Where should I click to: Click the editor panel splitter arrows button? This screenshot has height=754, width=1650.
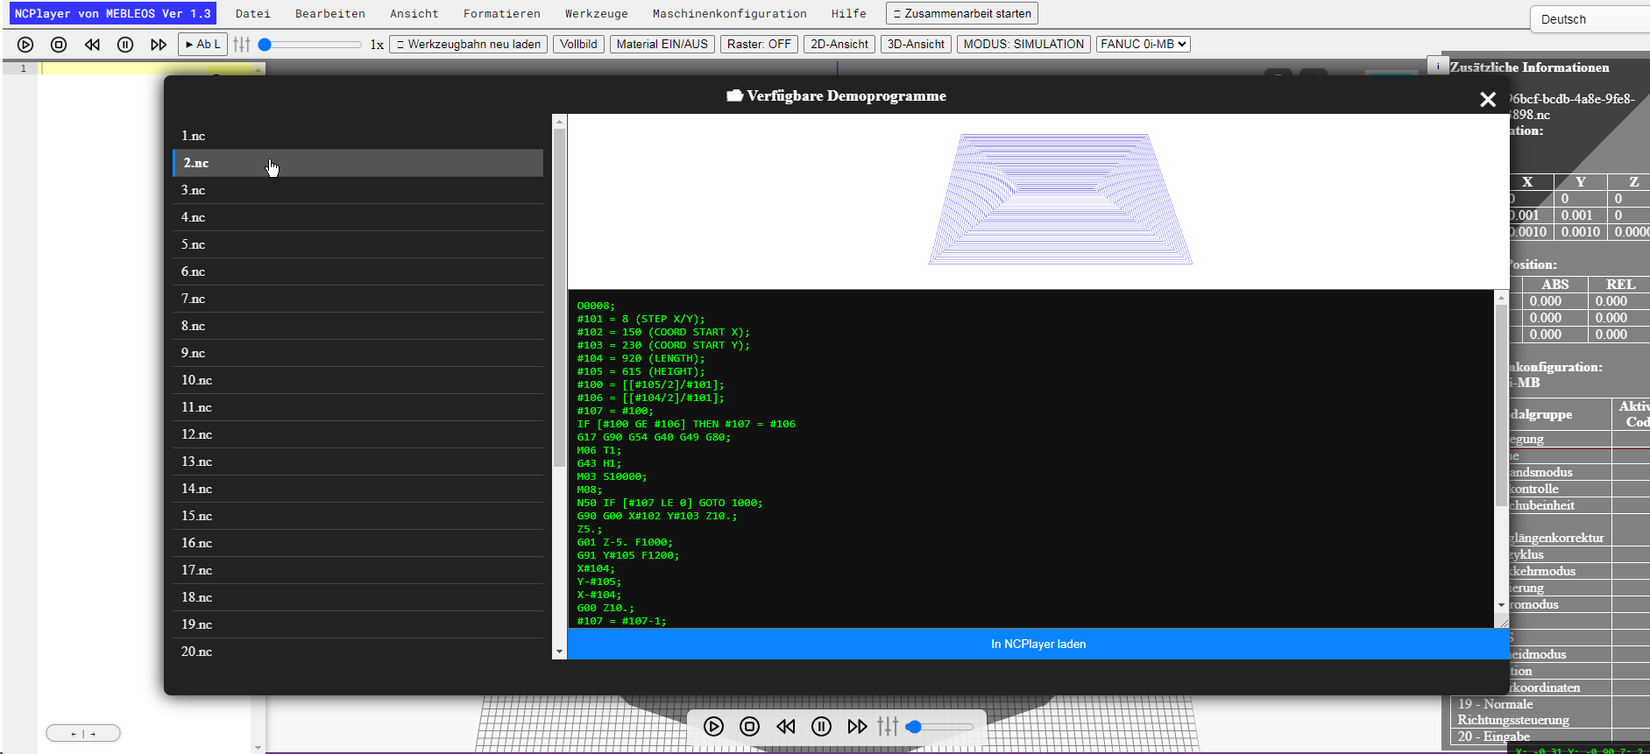[x=83, y=733]
